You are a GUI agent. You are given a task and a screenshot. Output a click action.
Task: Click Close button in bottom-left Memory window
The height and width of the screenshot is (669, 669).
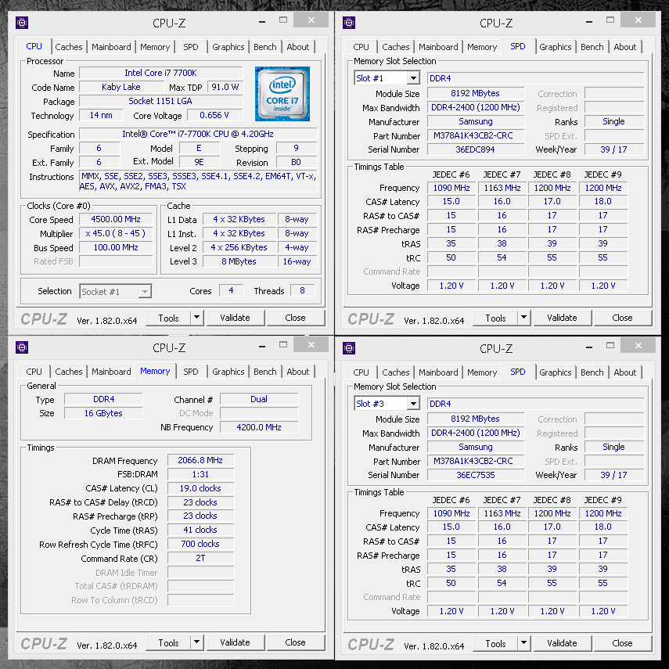[295, 642]
